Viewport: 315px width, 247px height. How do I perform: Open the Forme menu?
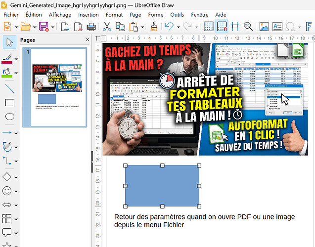coord(156,15)
